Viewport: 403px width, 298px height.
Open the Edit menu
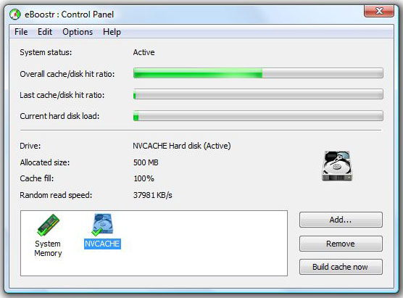[x=45, y=32]
